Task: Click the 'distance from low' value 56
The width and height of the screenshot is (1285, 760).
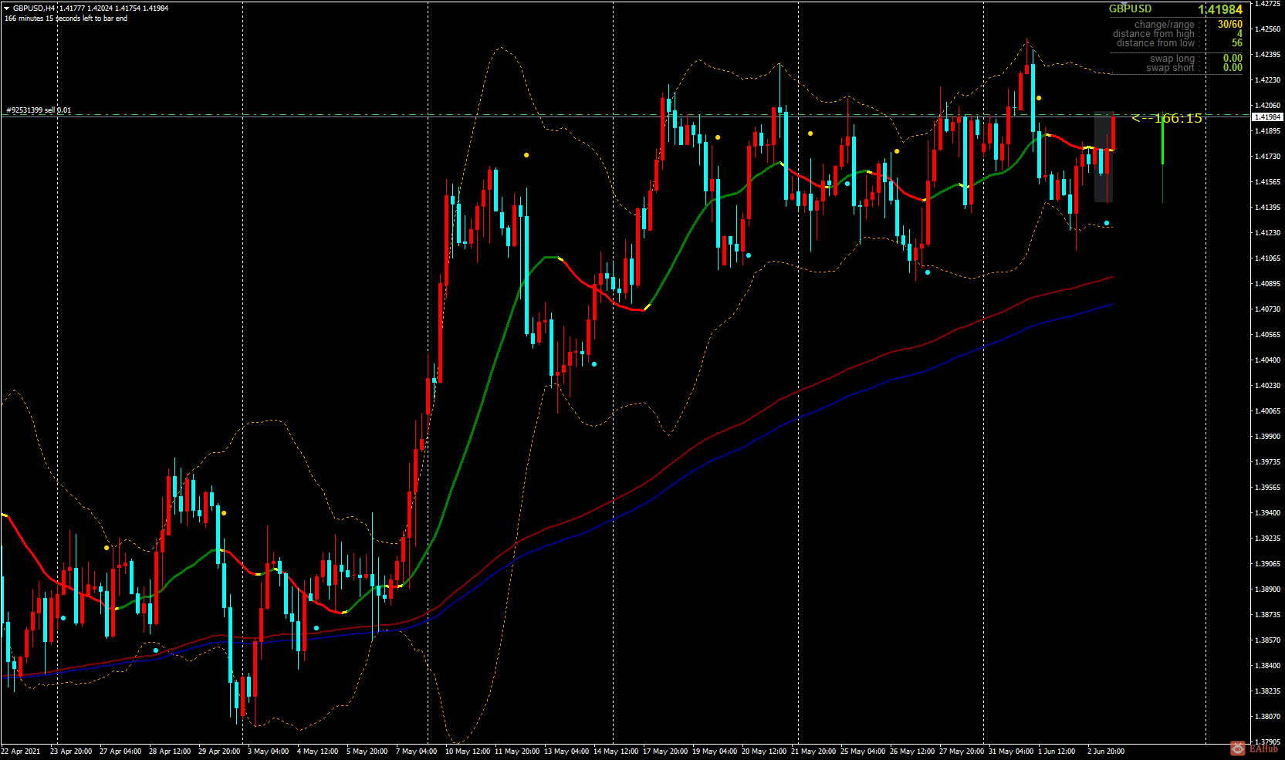Action: click(1236, 43)
